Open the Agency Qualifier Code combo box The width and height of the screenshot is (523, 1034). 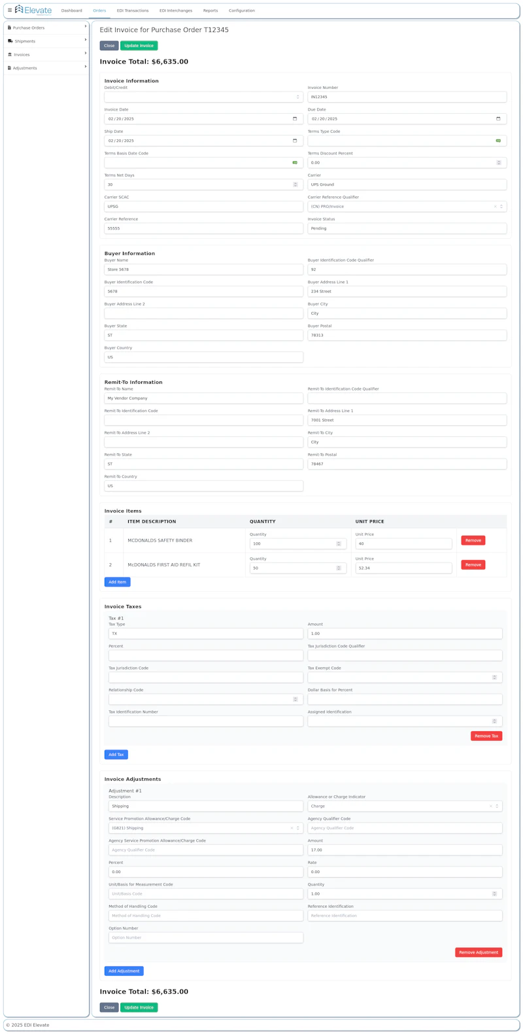coord(405,828)
